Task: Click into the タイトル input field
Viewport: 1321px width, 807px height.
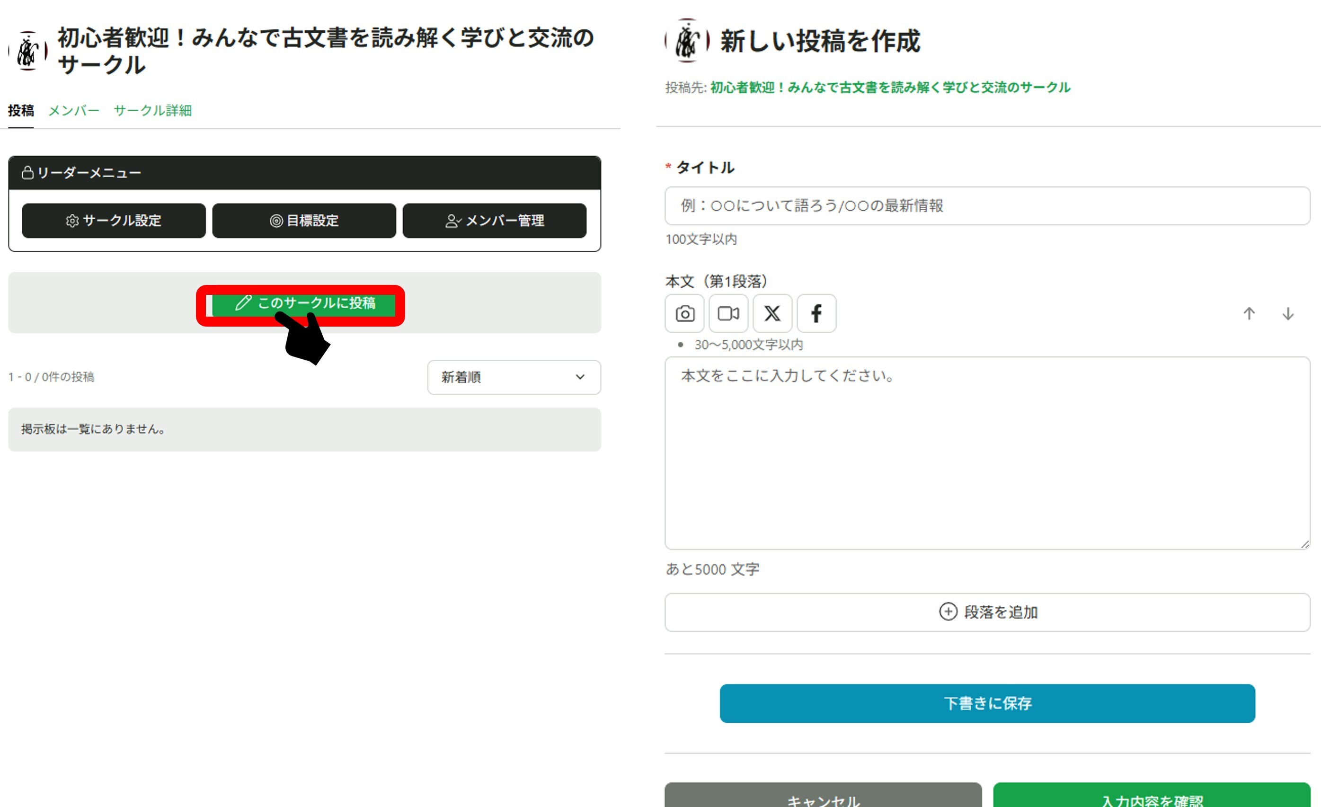Action: click(x=987, y=206)
